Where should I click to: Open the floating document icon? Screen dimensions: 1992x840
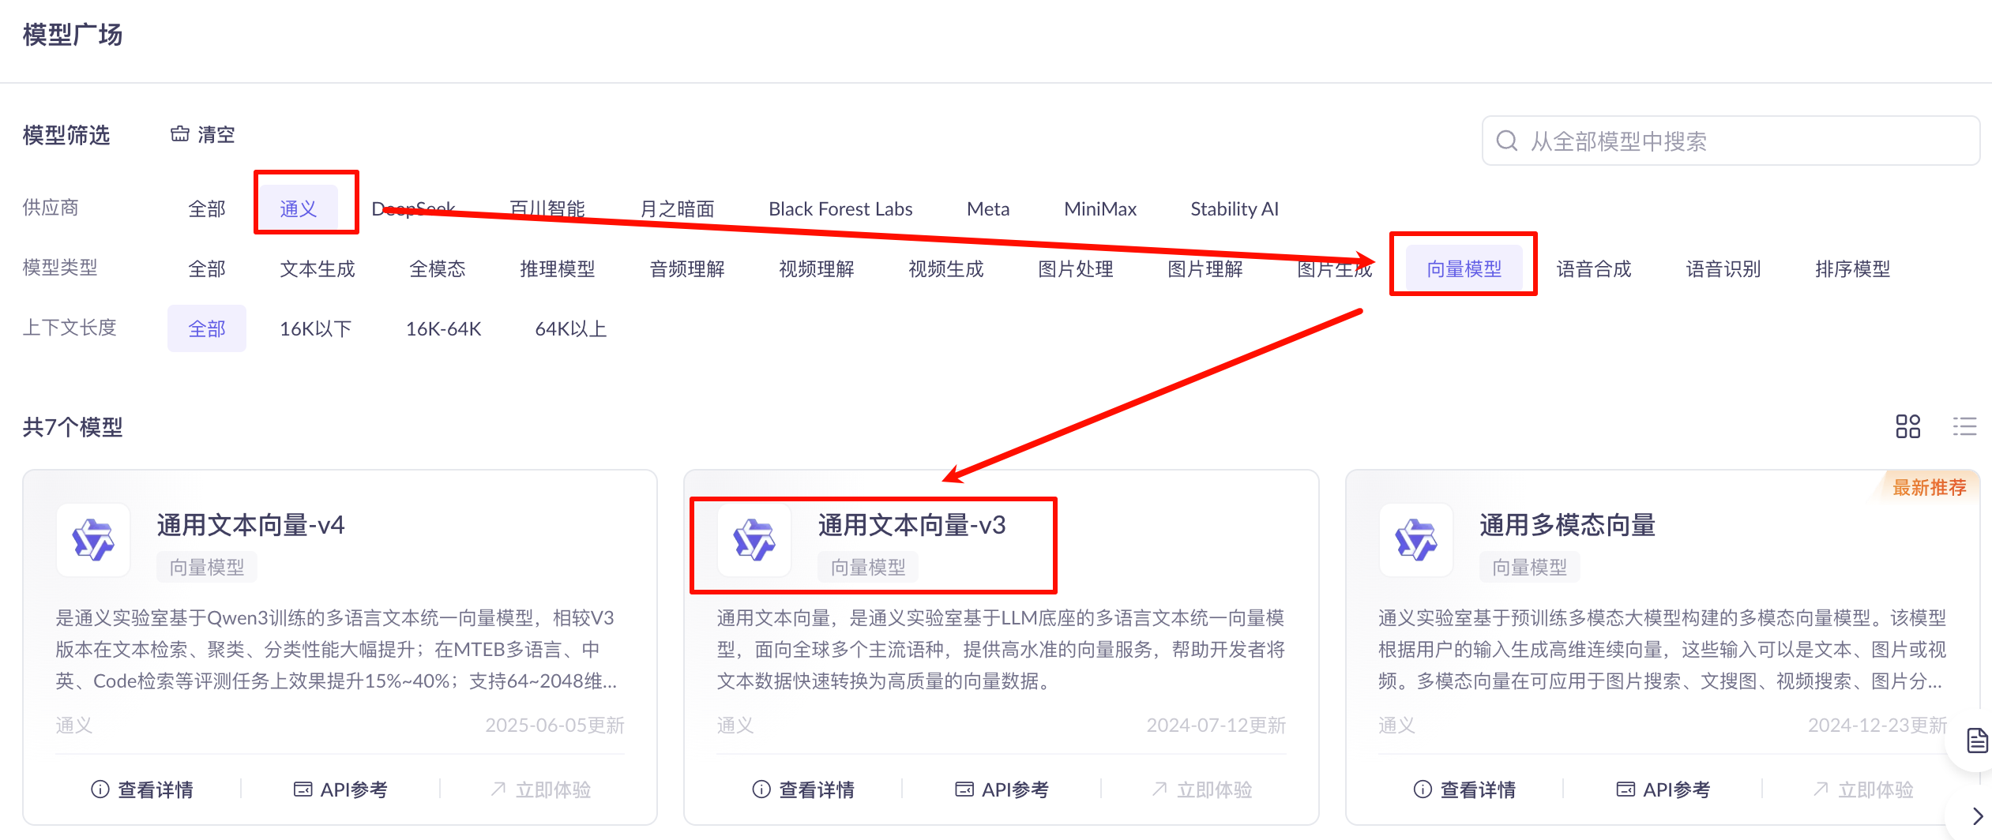point(1977,741)
